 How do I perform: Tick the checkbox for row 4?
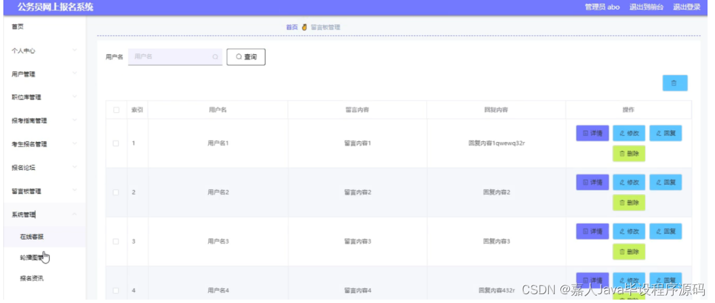(116, 290)
